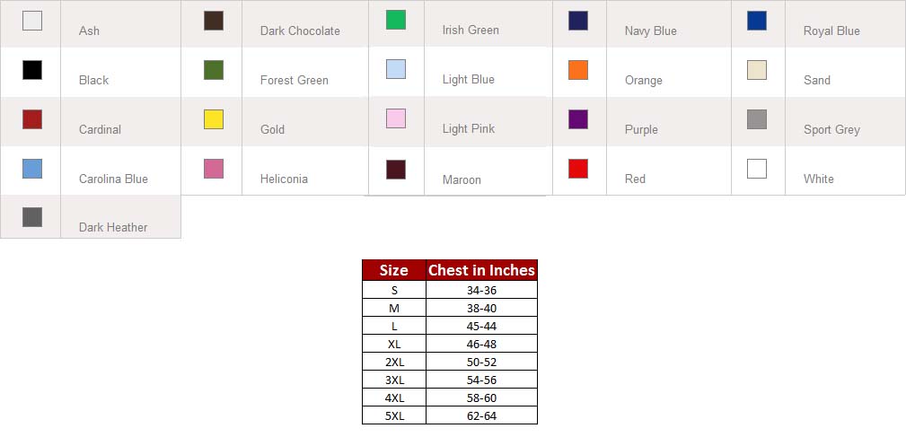
Task: Choose the Cardinal red swatch
Action: 32,119
